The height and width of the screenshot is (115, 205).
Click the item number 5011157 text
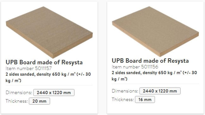[29, 68]
